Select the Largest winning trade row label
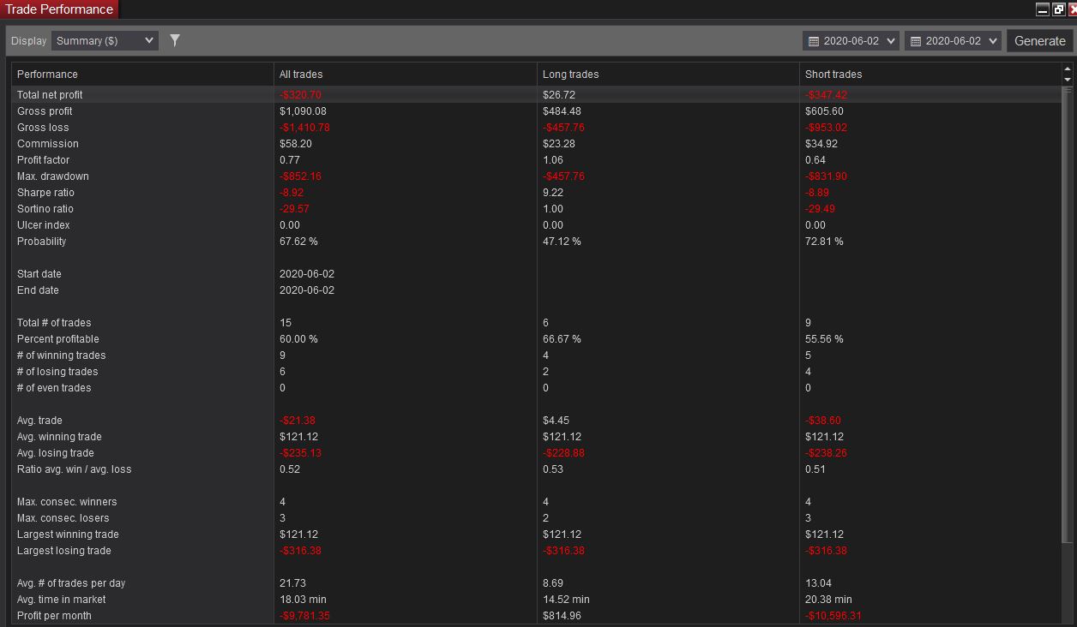The height and width of the screenshot is (627, 1077). [68, 534]
